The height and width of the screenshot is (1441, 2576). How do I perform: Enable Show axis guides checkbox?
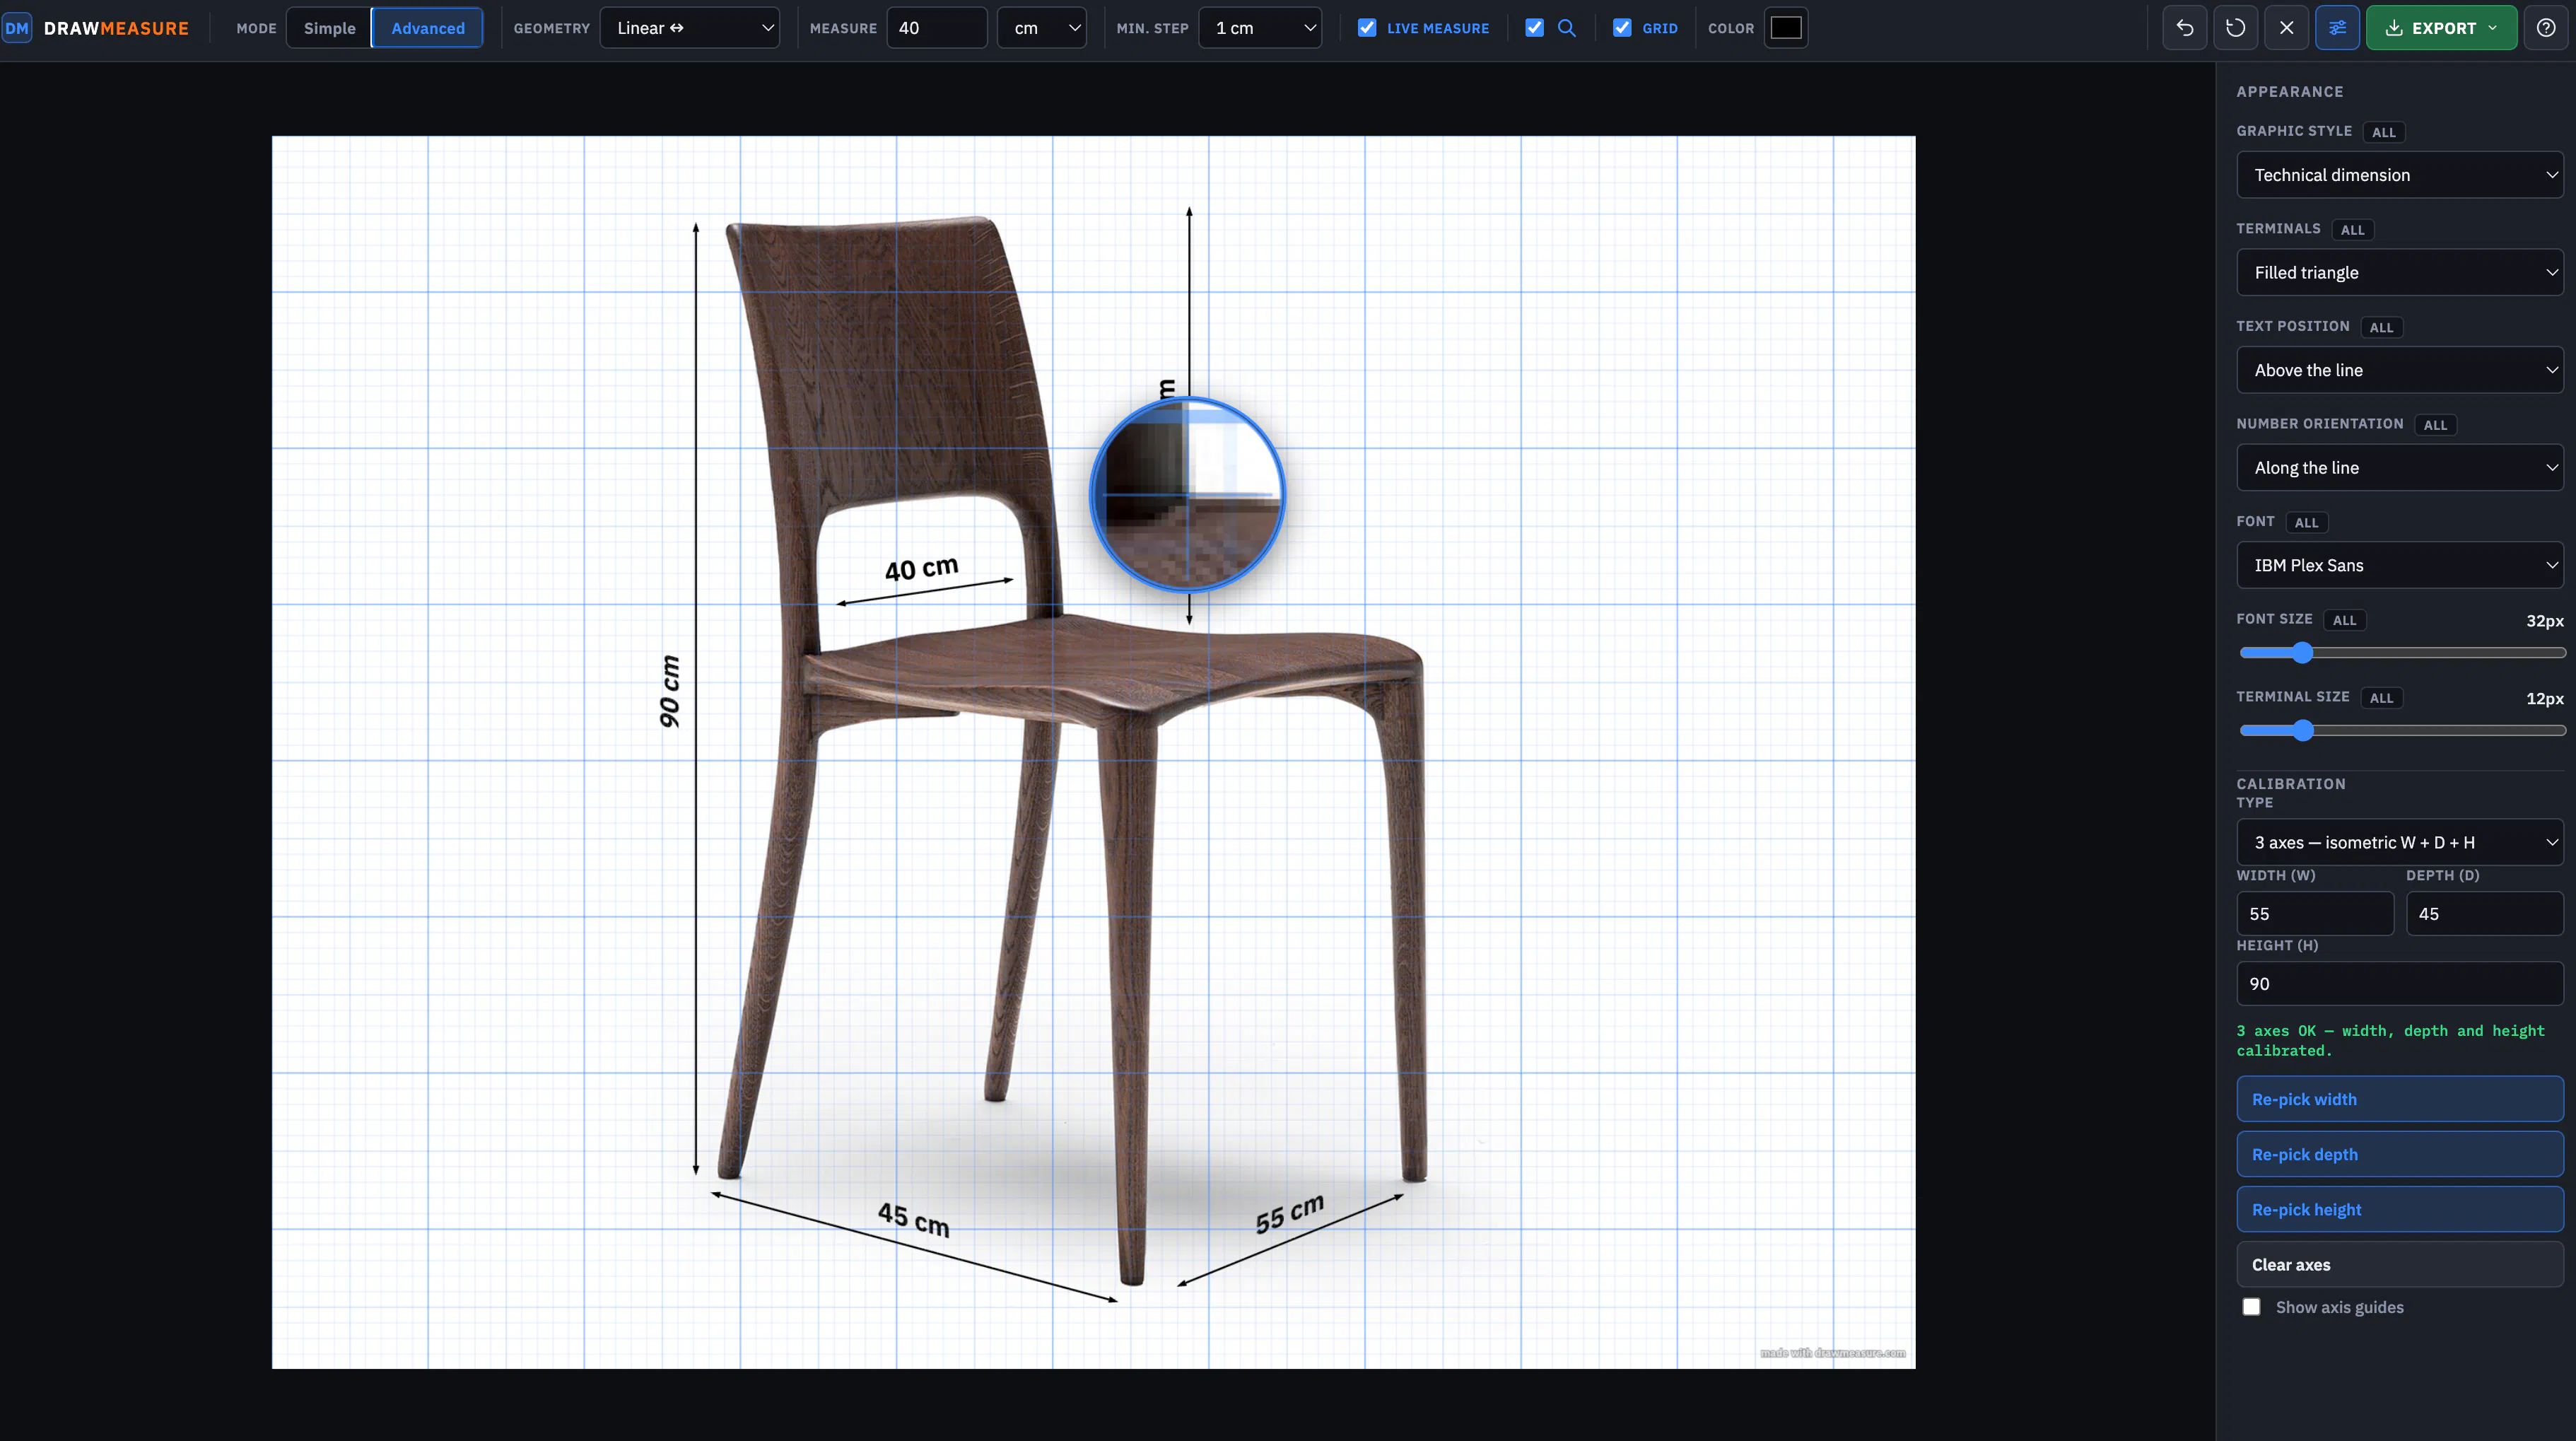(x=2251, y=1307)
